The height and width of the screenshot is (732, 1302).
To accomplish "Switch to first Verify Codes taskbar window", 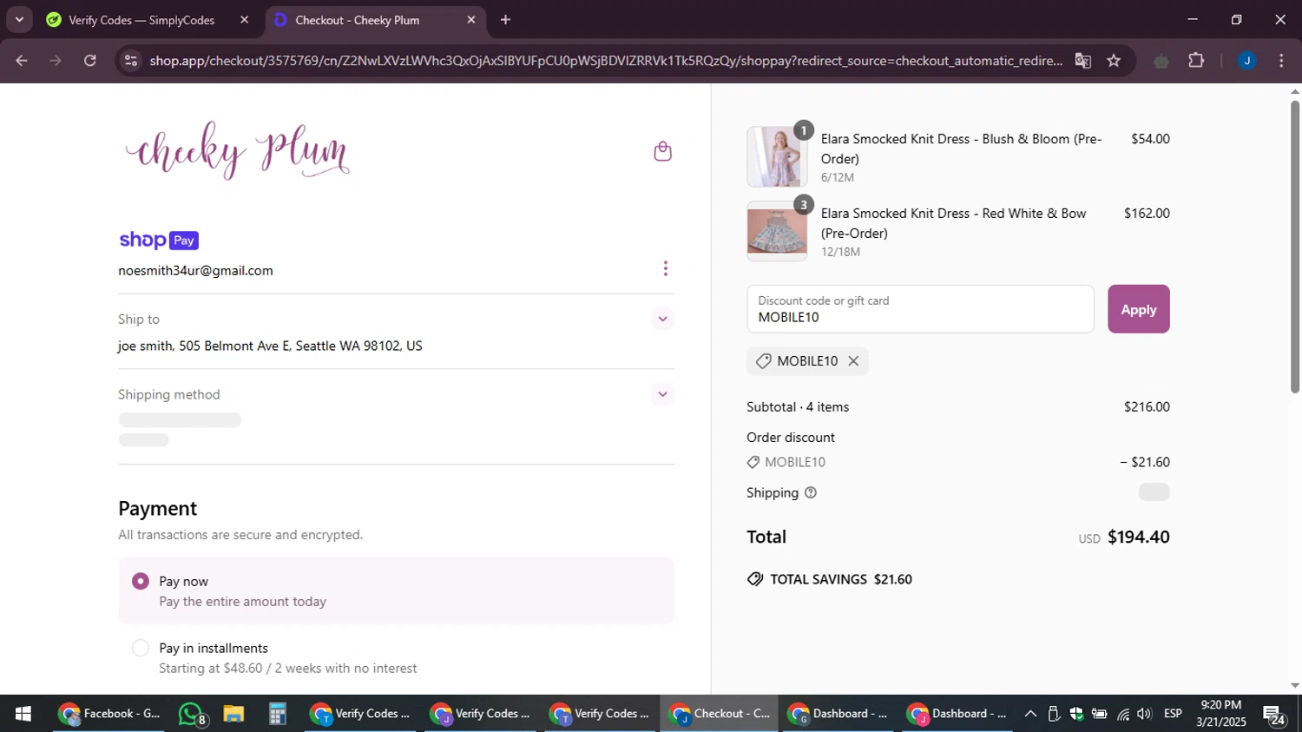I will 361,714.
